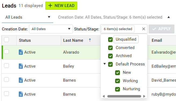
Task: Click the Default Process label
Action: (x=130, y=64)
